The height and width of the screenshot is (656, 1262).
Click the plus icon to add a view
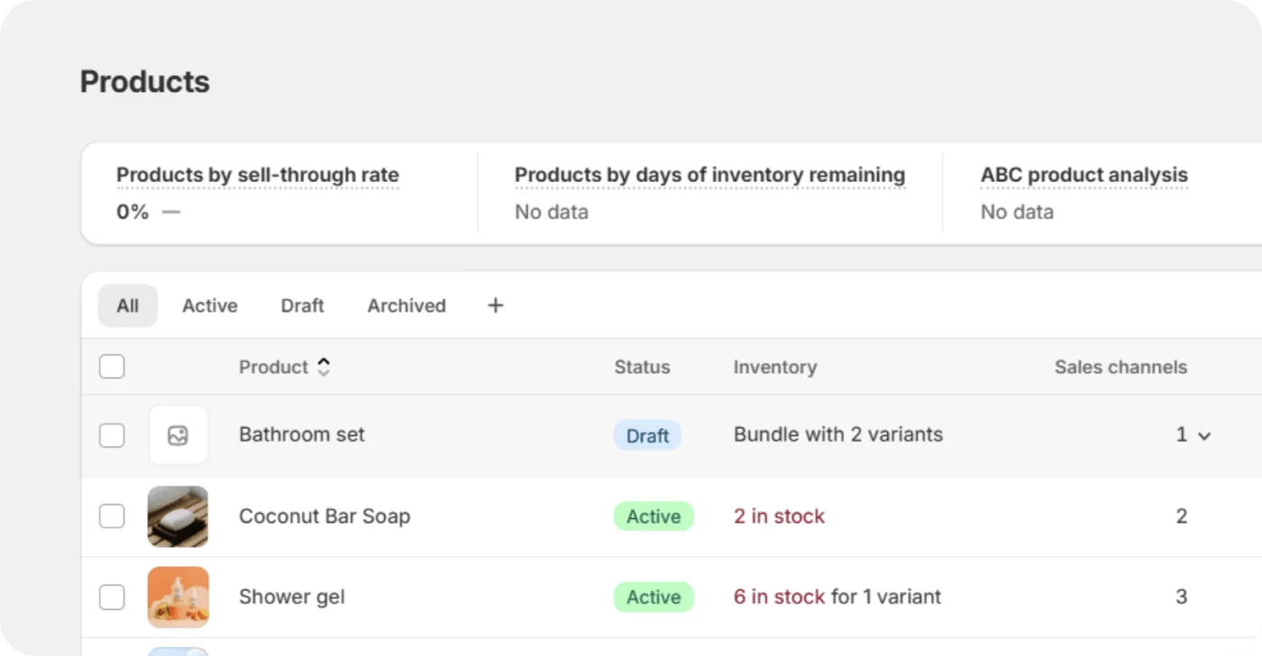coord(495,305)
